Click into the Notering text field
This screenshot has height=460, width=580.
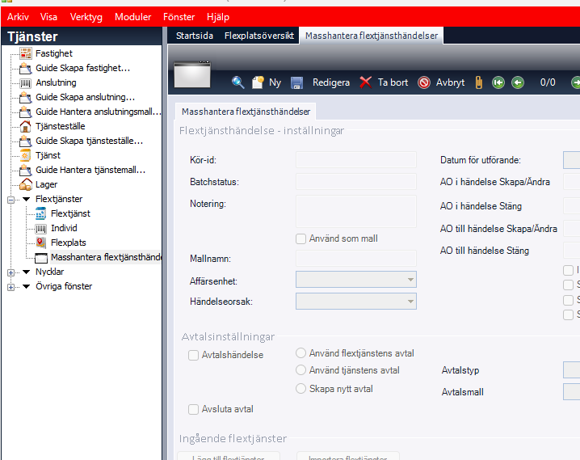[x=356, y=211]
